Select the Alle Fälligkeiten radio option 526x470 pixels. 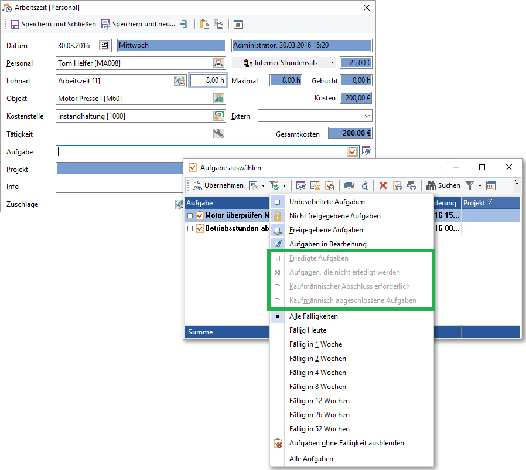351,316
